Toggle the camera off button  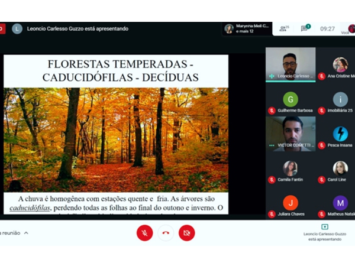coord(187,233)
